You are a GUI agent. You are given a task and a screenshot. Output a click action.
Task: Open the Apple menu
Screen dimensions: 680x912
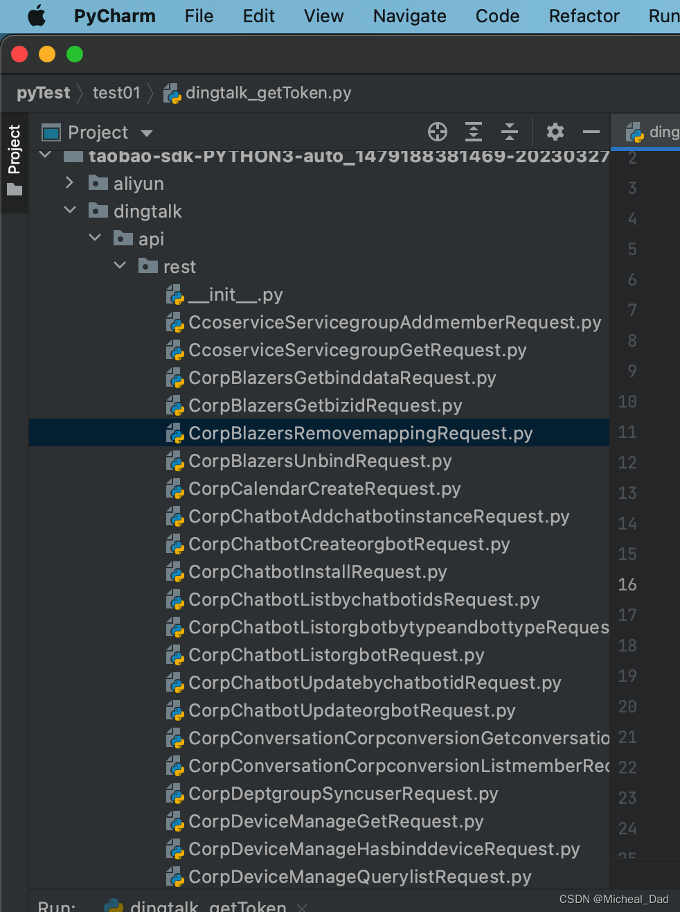37,15
